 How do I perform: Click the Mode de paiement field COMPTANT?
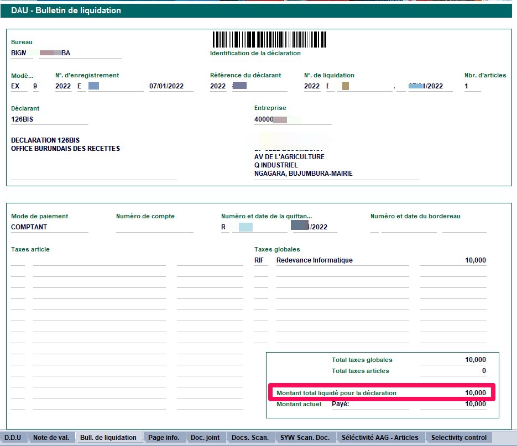pos(49,227)
